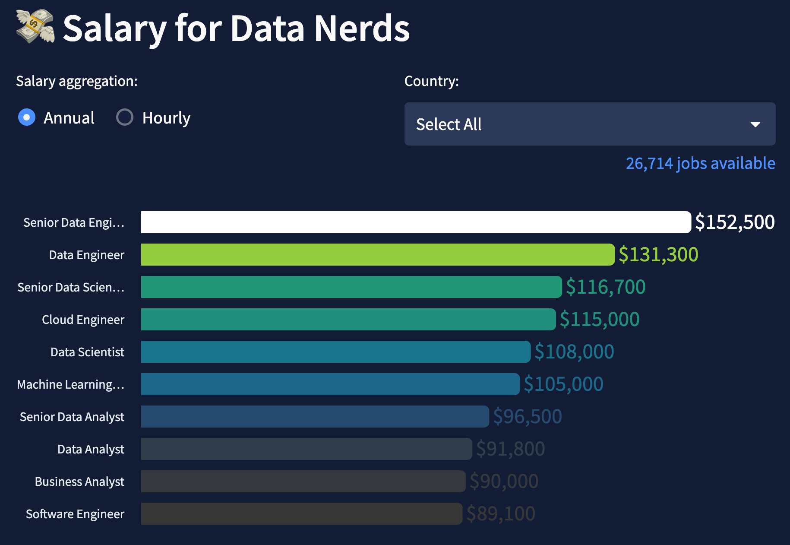This screenshot has height=545, width=790.
Task: Click the Software Engineer salary bar
Action: click(301, 514)
